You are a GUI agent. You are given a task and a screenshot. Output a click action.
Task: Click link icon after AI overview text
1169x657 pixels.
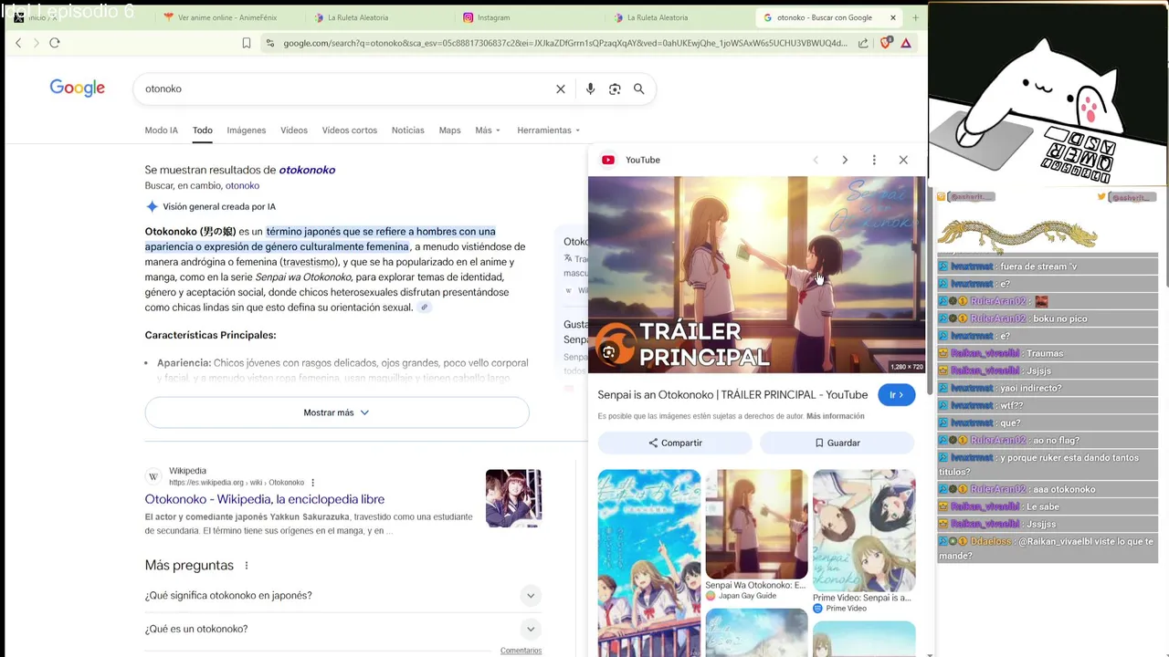pyautogui.click(x=424, y=308)
